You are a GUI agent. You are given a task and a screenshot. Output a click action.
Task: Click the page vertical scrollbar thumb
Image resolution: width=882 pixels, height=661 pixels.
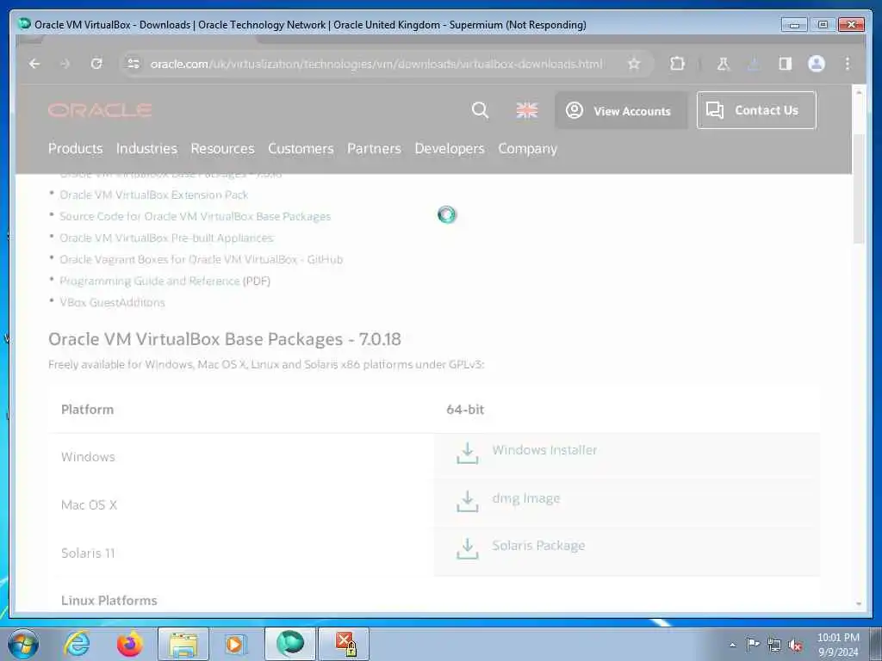(x=859, y=188)
